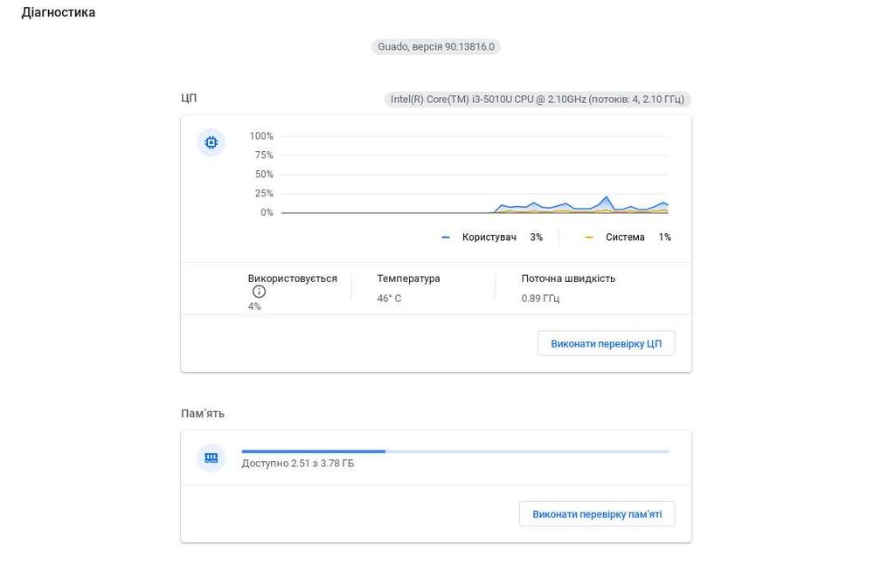Click the memory module icon

pos(212,457)
